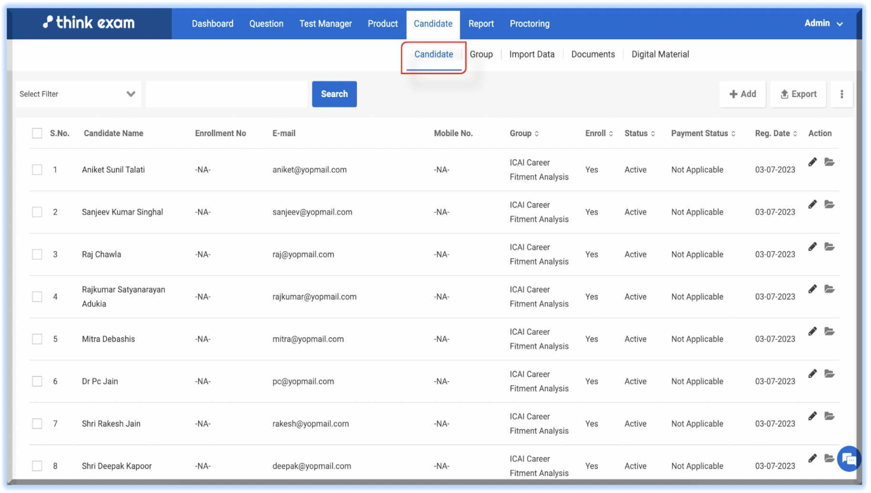
Task: Switch to the Group sub-tab
Action: pos(481,55)
